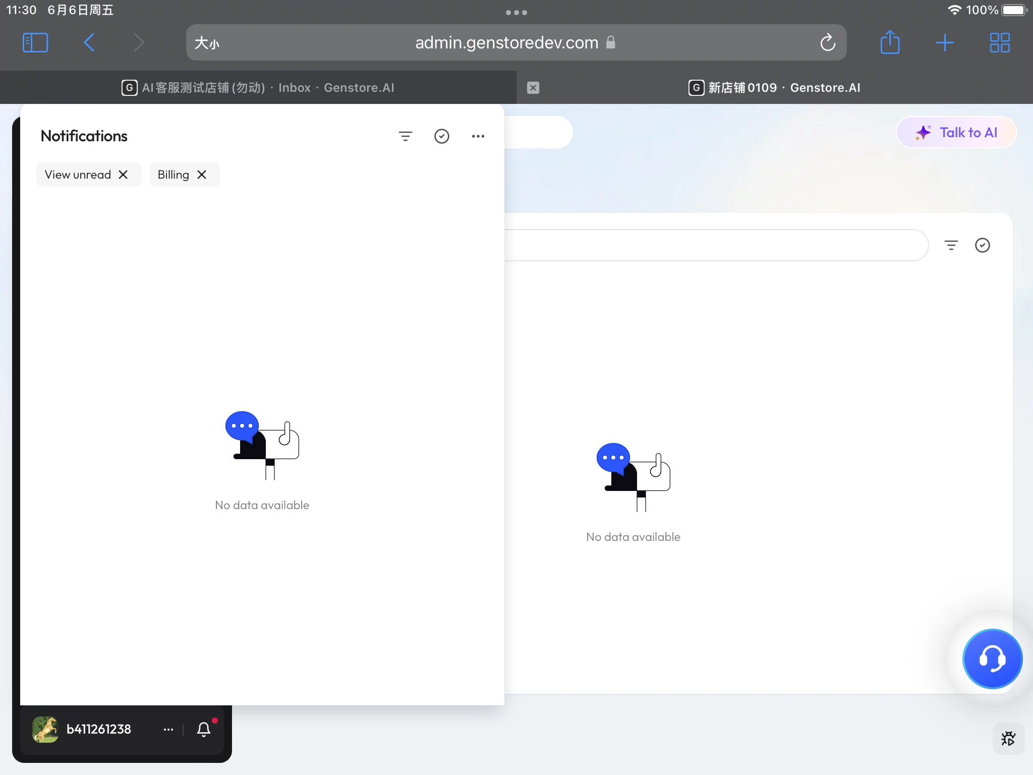This screenshot has height=775, width=1033.
Task: Open the page text size menu
Action: (207, 43)
